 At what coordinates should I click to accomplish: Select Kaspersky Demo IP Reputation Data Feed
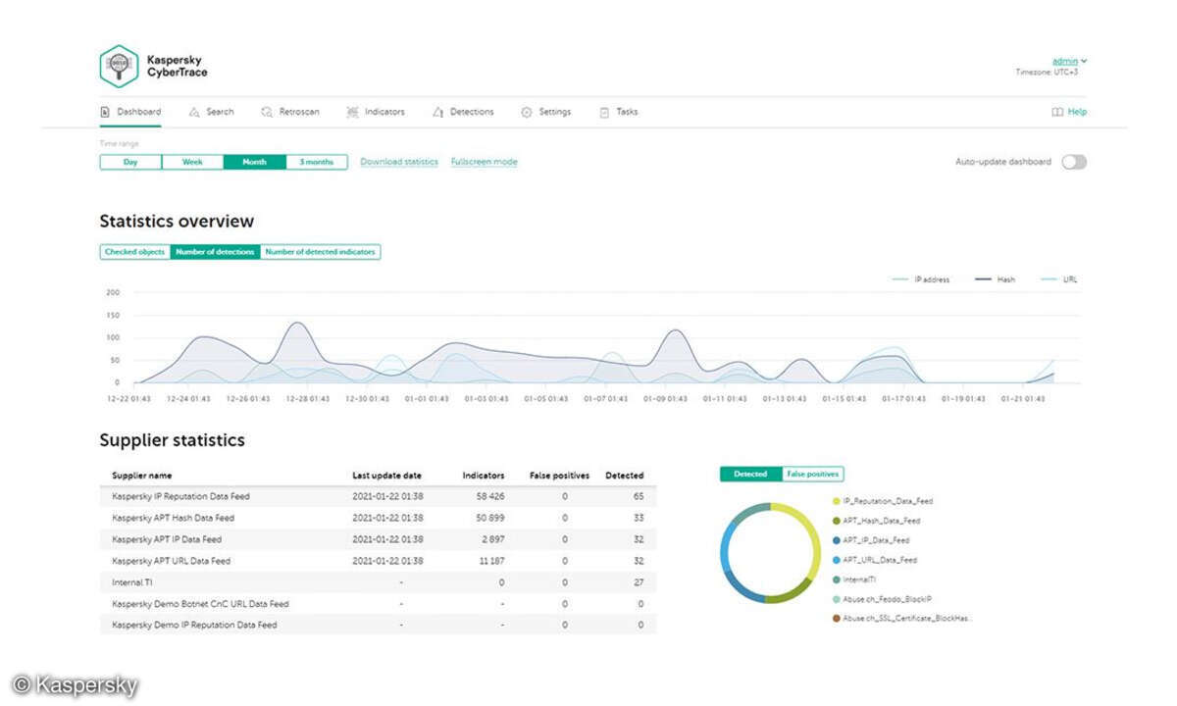(x=379, y=625)
